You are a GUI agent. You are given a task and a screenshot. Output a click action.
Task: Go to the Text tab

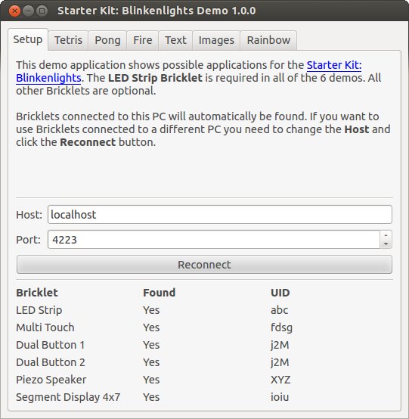click(x=175, y=40)
